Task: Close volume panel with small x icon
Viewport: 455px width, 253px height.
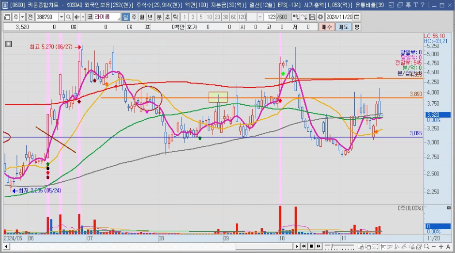Action: 449,208
